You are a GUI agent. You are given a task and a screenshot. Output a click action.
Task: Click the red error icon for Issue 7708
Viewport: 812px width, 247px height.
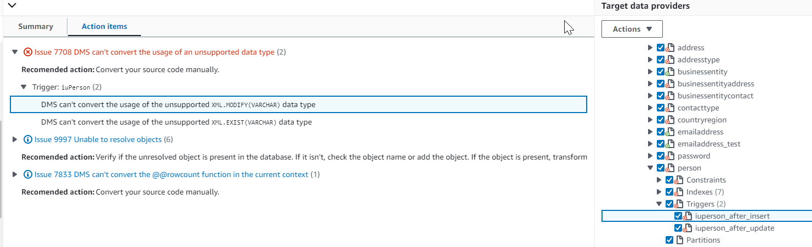28,52
